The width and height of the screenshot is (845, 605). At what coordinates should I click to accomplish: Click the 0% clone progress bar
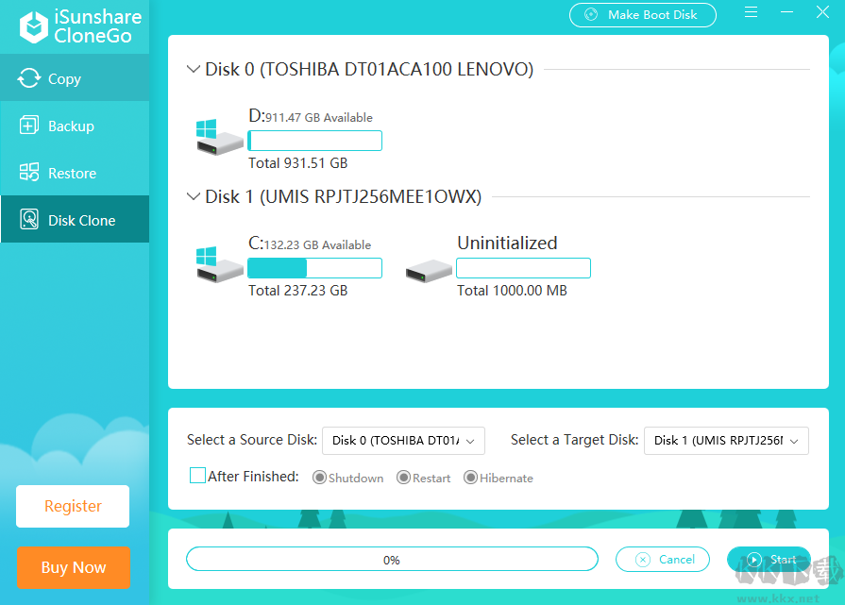pyautogui.click(x=392, y=559)
